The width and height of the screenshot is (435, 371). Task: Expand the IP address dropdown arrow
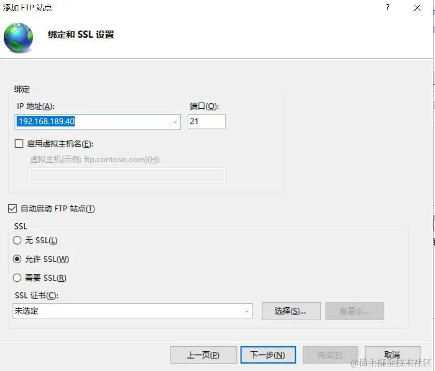pos(175,122)
